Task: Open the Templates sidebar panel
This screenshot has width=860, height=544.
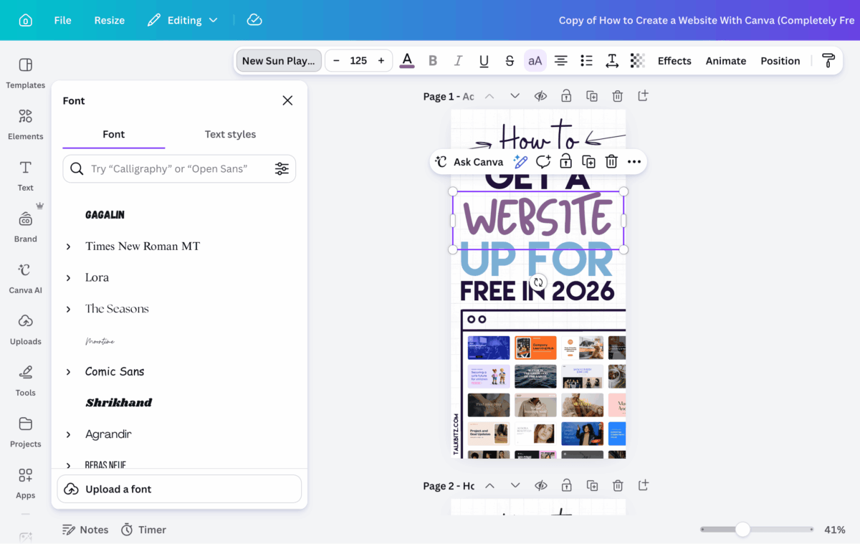Action: pos(26,73)
